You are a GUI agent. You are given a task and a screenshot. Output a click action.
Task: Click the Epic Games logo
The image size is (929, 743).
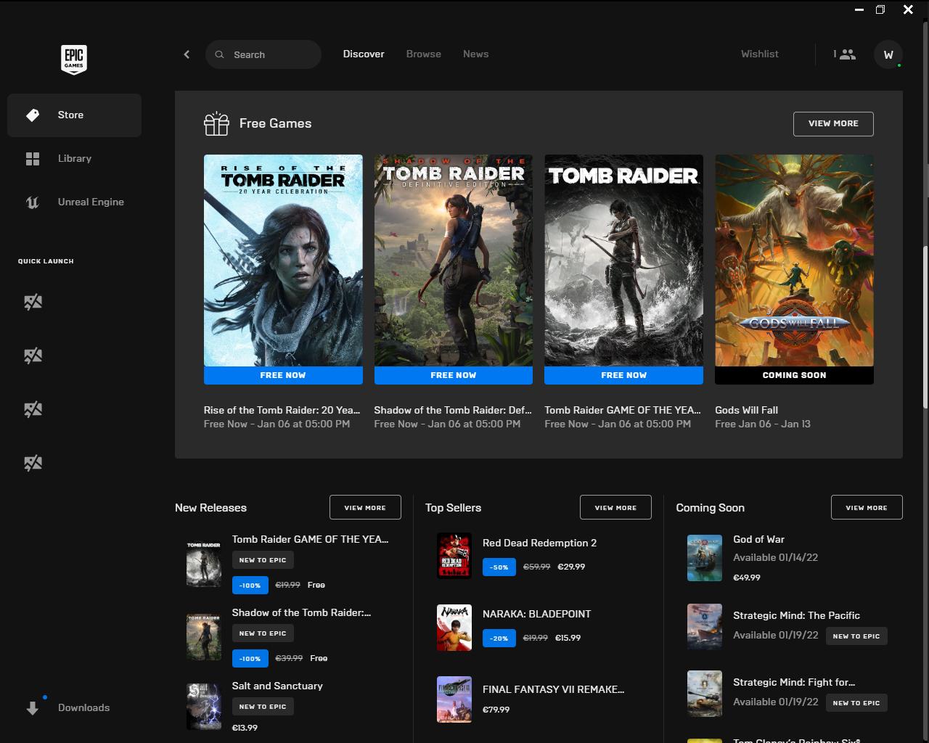(x=74, y=59)
